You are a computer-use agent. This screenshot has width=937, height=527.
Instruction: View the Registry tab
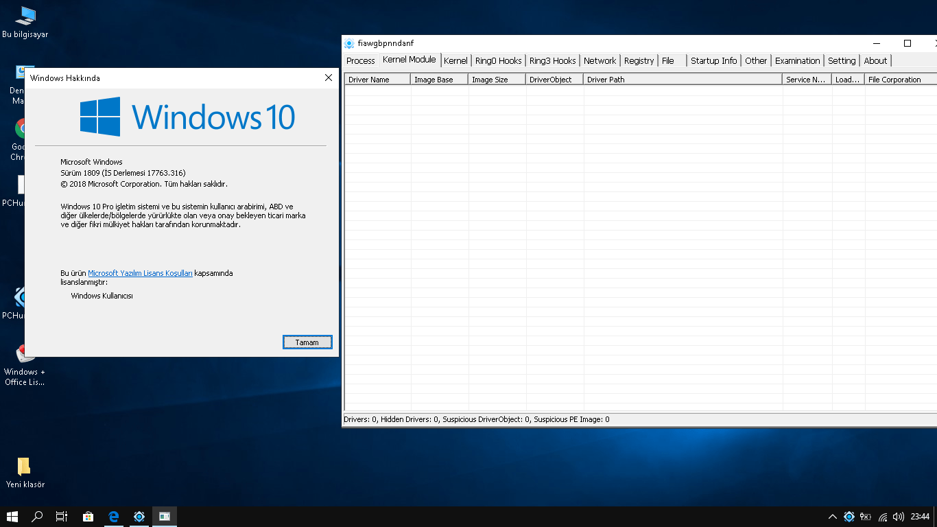pyautogui.click(x=639, y=60)
